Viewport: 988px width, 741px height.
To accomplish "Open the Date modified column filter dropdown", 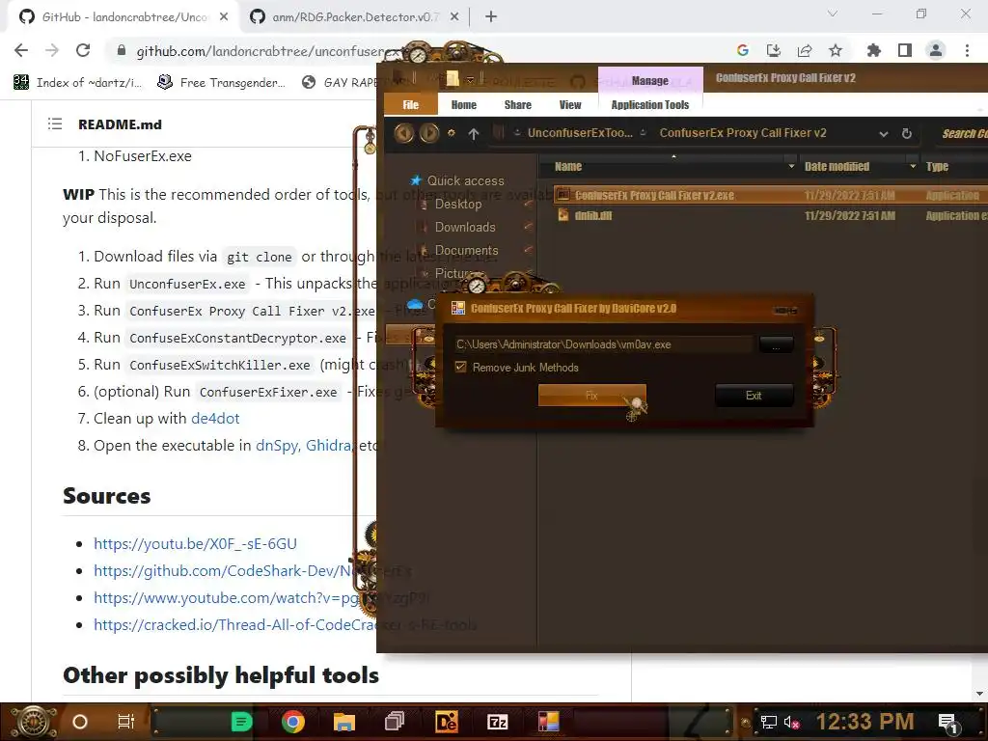I will point(913,166).
